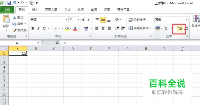Toggle 自动换行 wrap text
Viewport: 200px width, 105px height.
click(x=137, y=20)
